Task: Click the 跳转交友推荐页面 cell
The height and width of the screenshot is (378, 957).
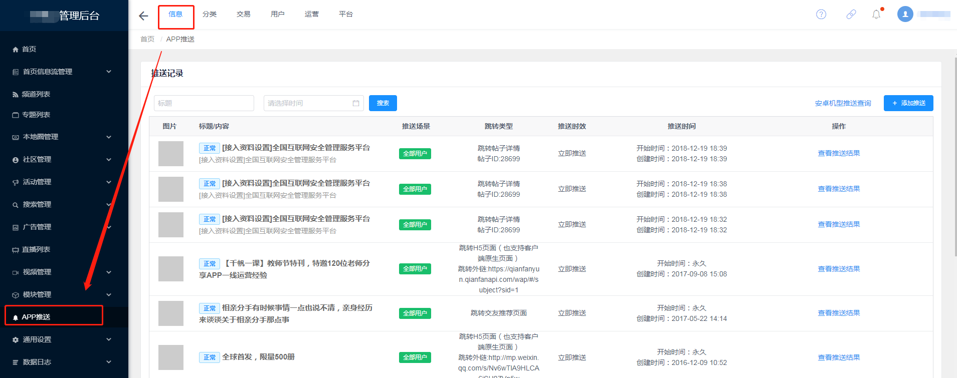Action: [499, 313]
